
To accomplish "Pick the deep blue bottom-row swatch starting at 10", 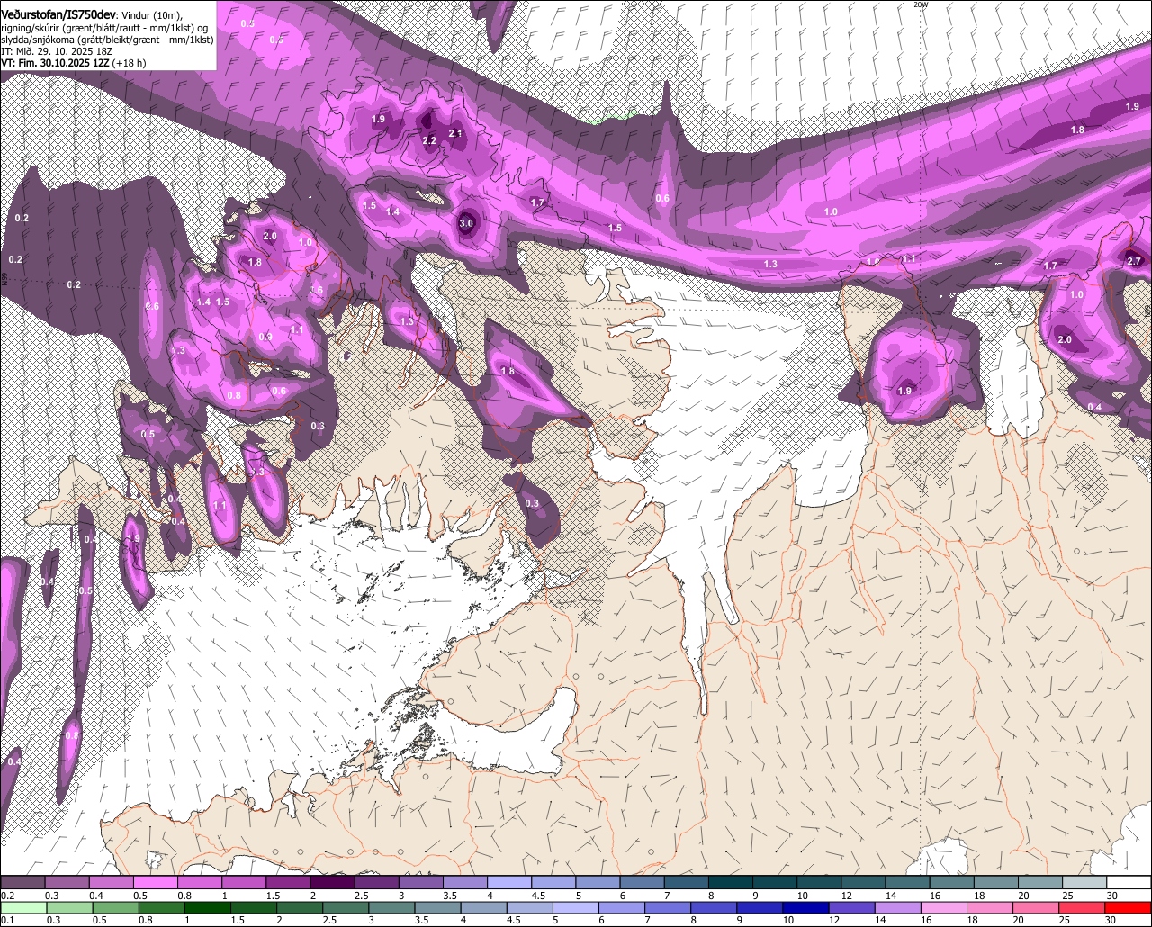I will click(806, 907).
